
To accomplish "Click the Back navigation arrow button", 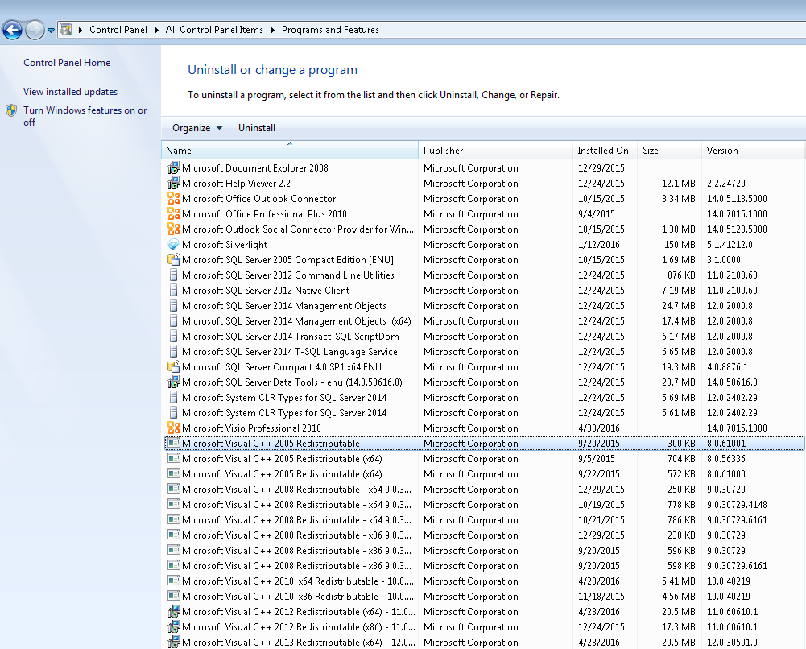I will pyautogui.click(x=12, y=31).
